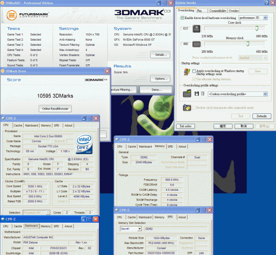Open CPU tab in CPU-Z Mainboard window

pyautogui.click(x=6, y=226)
